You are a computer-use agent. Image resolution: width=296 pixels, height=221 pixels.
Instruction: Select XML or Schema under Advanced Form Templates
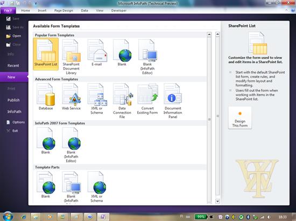tap(97, 99)
